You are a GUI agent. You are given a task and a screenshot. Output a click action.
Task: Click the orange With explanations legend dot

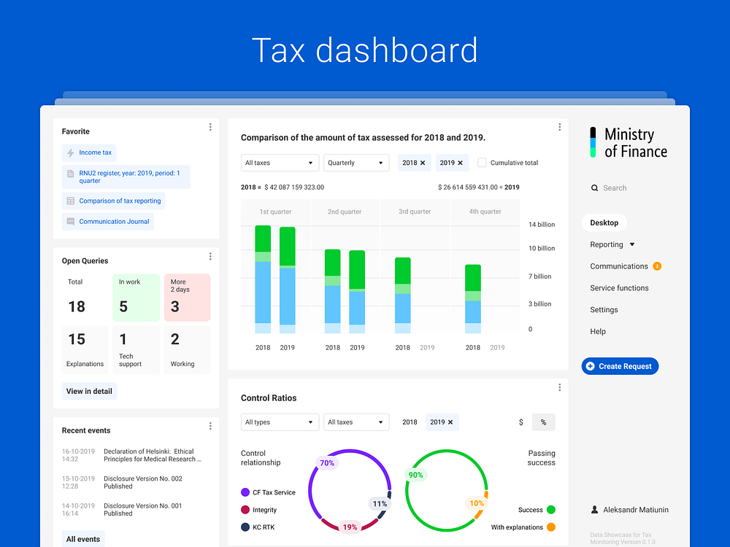(x=550, y=527)
